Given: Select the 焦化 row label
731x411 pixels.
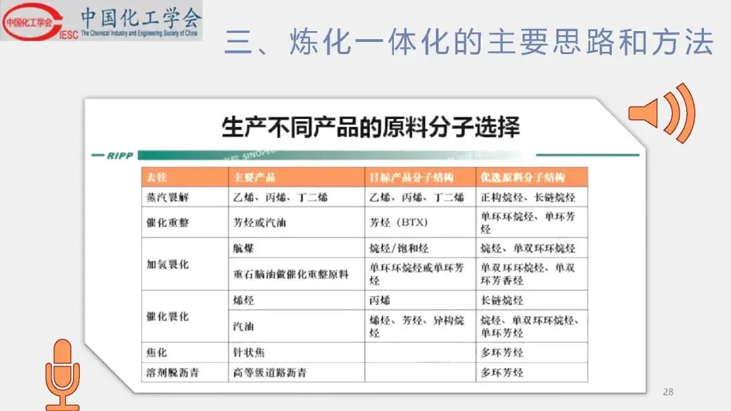Looking at the screenshot, I should 156,352.
